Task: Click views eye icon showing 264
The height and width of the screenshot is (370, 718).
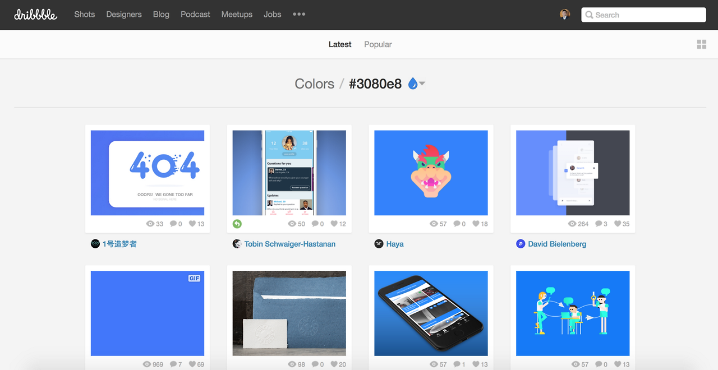Action: [x=572, y=224]
